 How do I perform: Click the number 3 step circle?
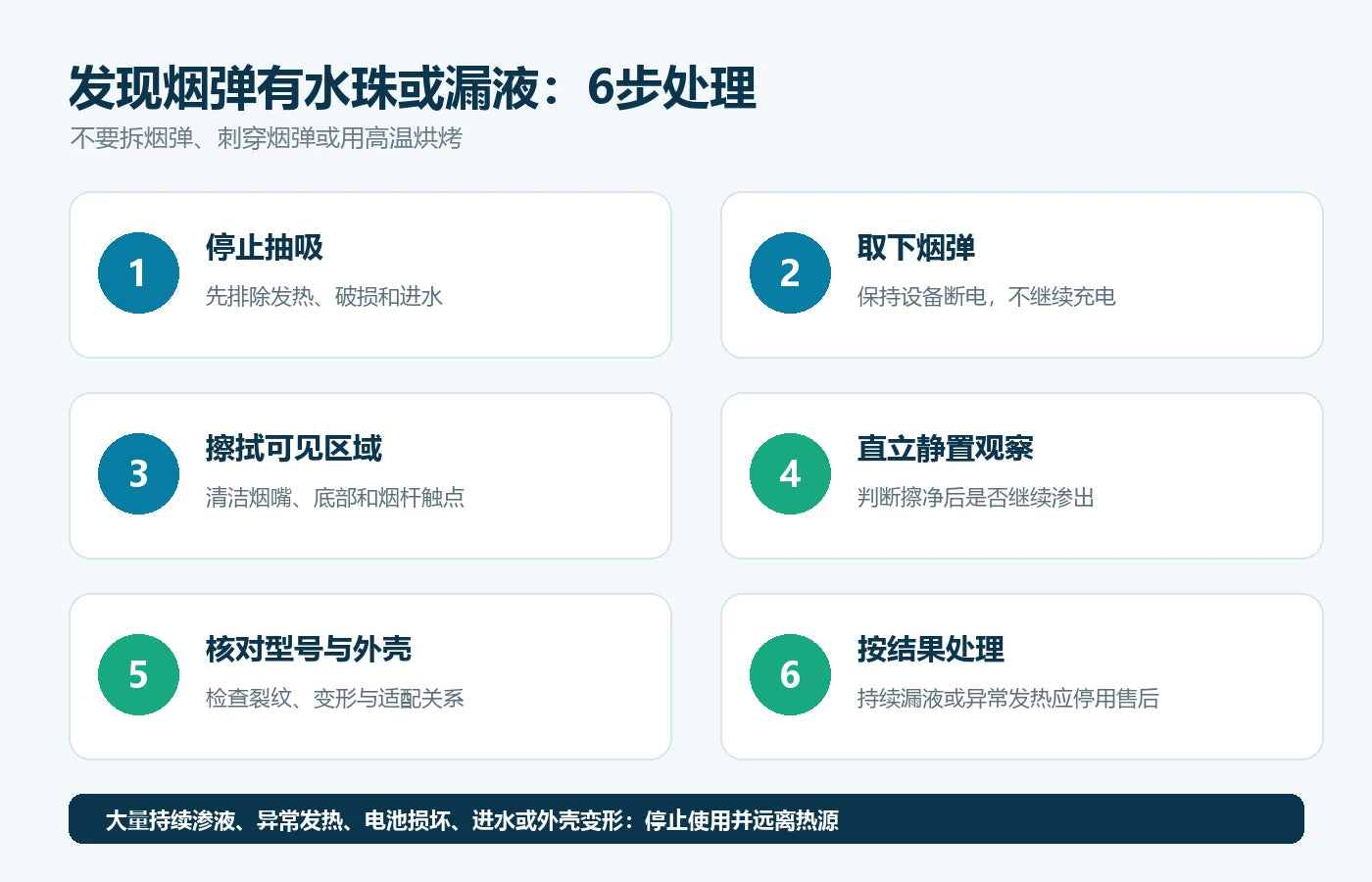click(x=138, y=473)
